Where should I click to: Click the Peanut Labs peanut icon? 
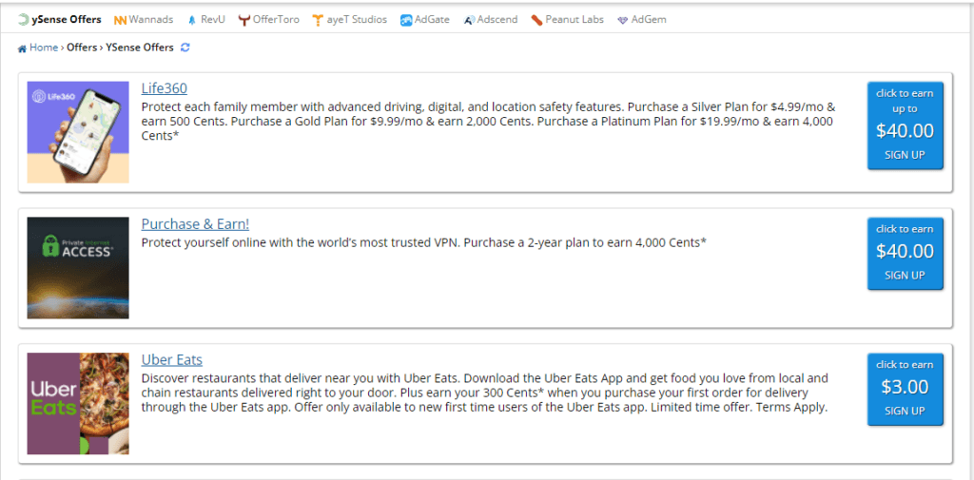click(x=536, y=20)
